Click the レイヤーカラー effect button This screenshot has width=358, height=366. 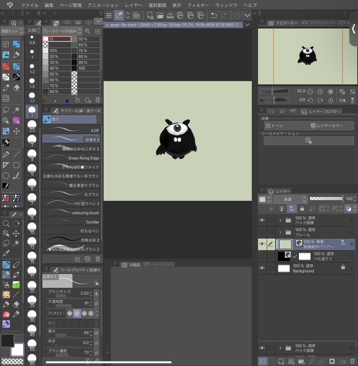[327, 125]
